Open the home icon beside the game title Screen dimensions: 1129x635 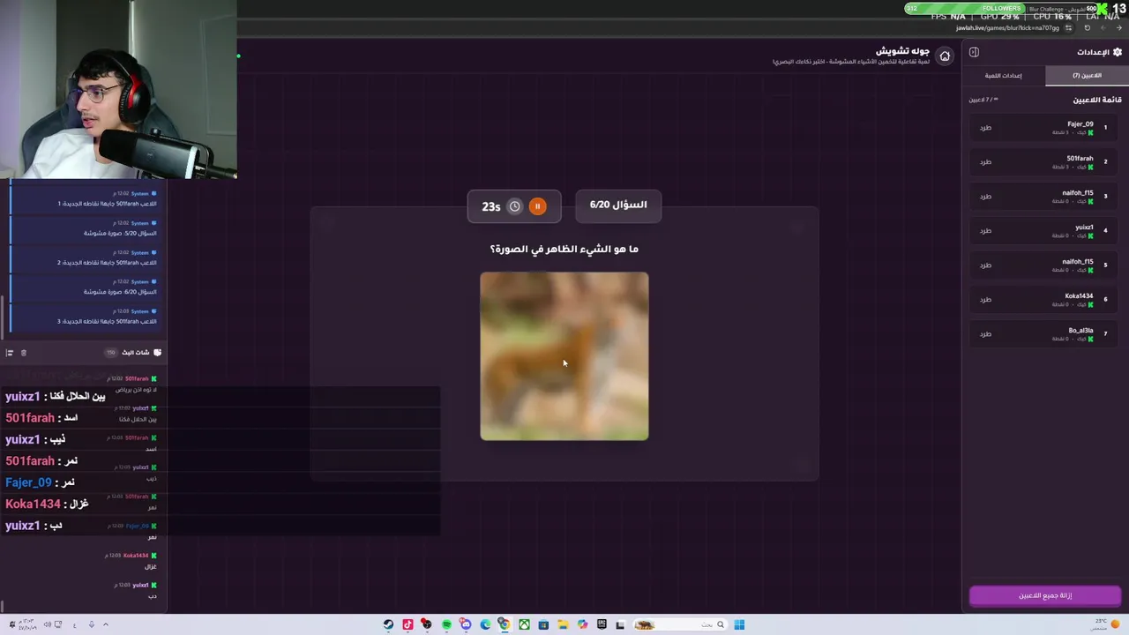click(945, 56)
